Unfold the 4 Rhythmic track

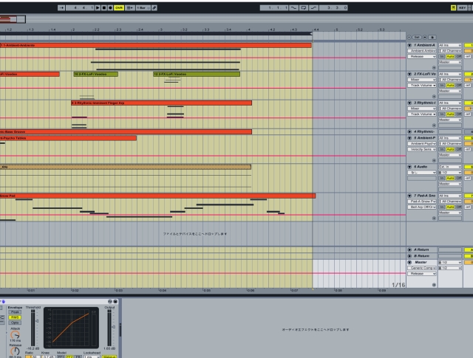tap(410, 131)
